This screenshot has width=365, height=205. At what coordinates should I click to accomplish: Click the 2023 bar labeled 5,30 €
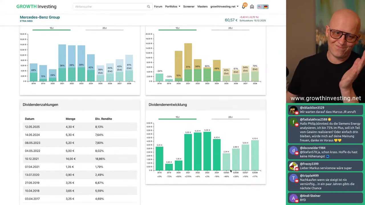(x=207, y=151)
